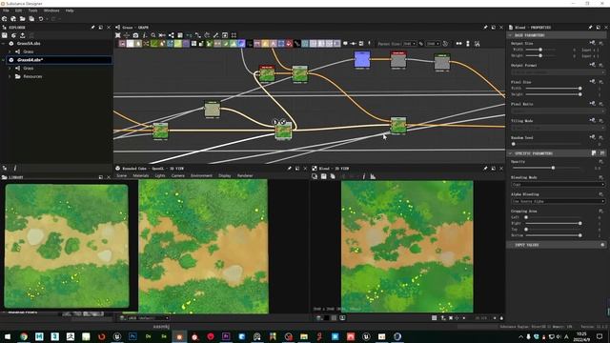Open the Windows Start menu
The image size is (610, 343).
click(8, 336)
